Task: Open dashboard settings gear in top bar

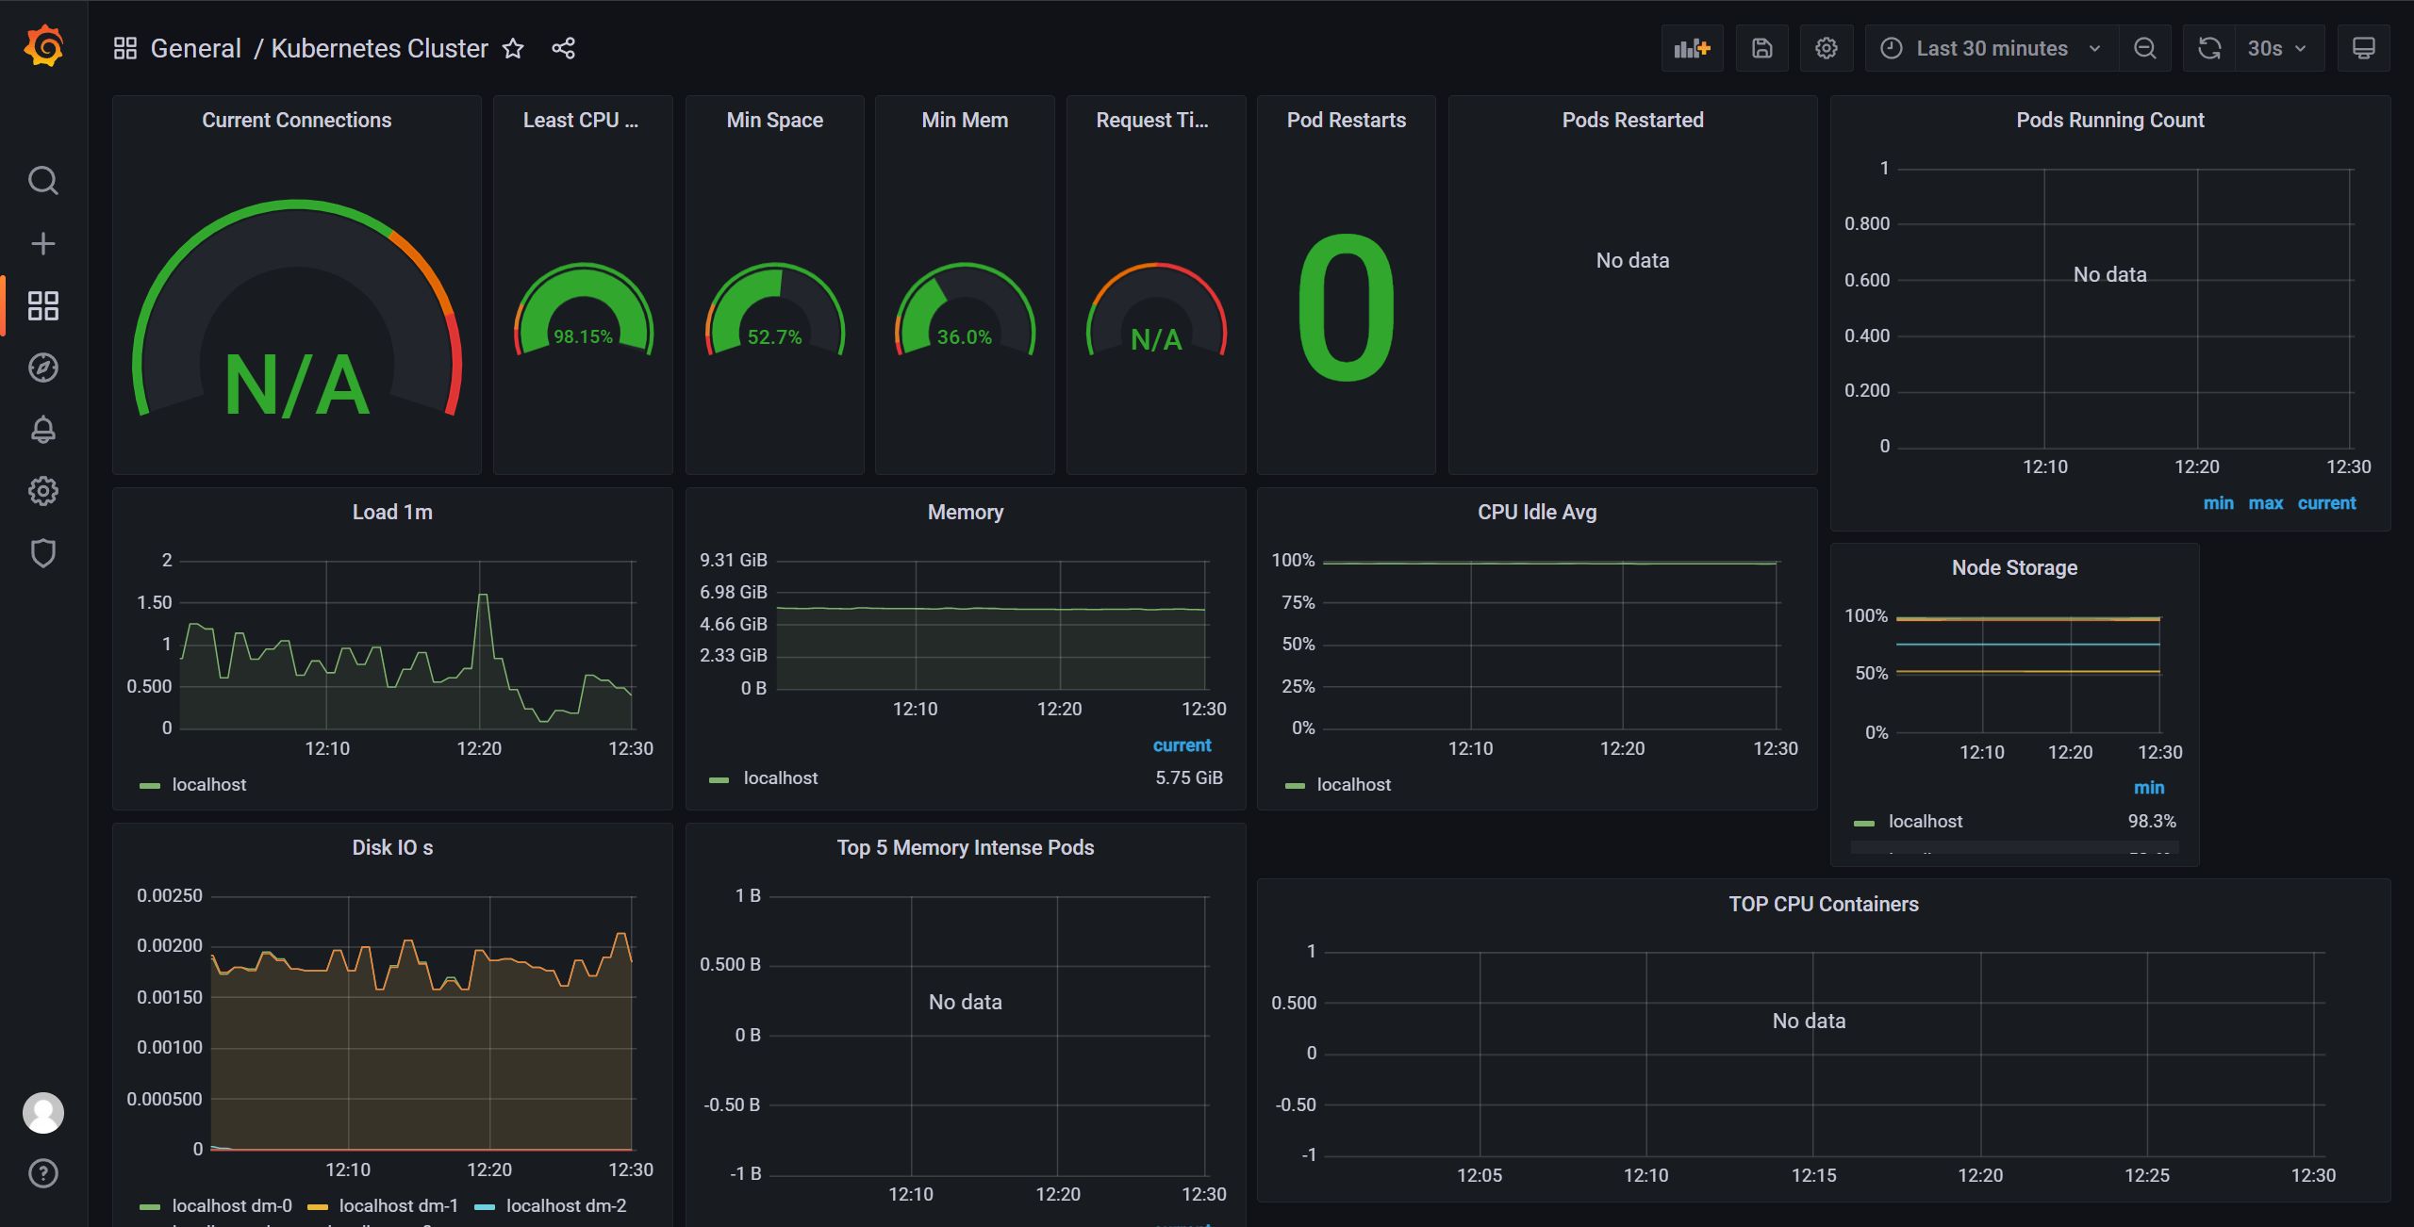Action: click(1827, 48)
